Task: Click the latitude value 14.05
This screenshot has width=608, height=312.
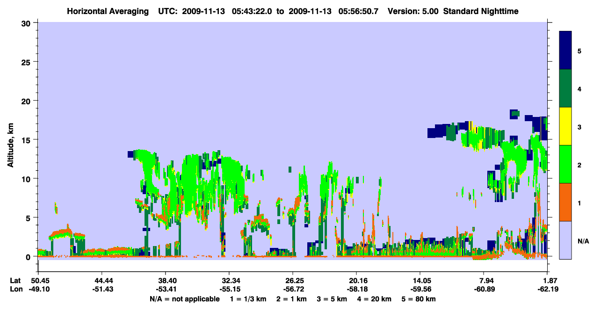Action: (420, 281)
